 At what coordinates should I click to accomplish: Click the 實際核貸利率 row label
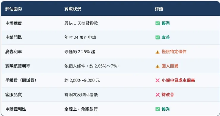pos(18,66)
